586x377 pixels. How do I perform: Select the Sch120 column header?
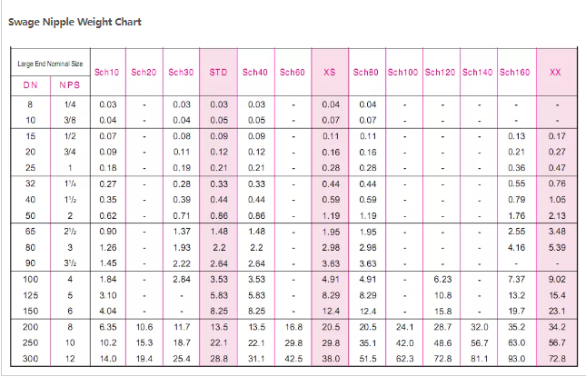click(x=440, y=72)
